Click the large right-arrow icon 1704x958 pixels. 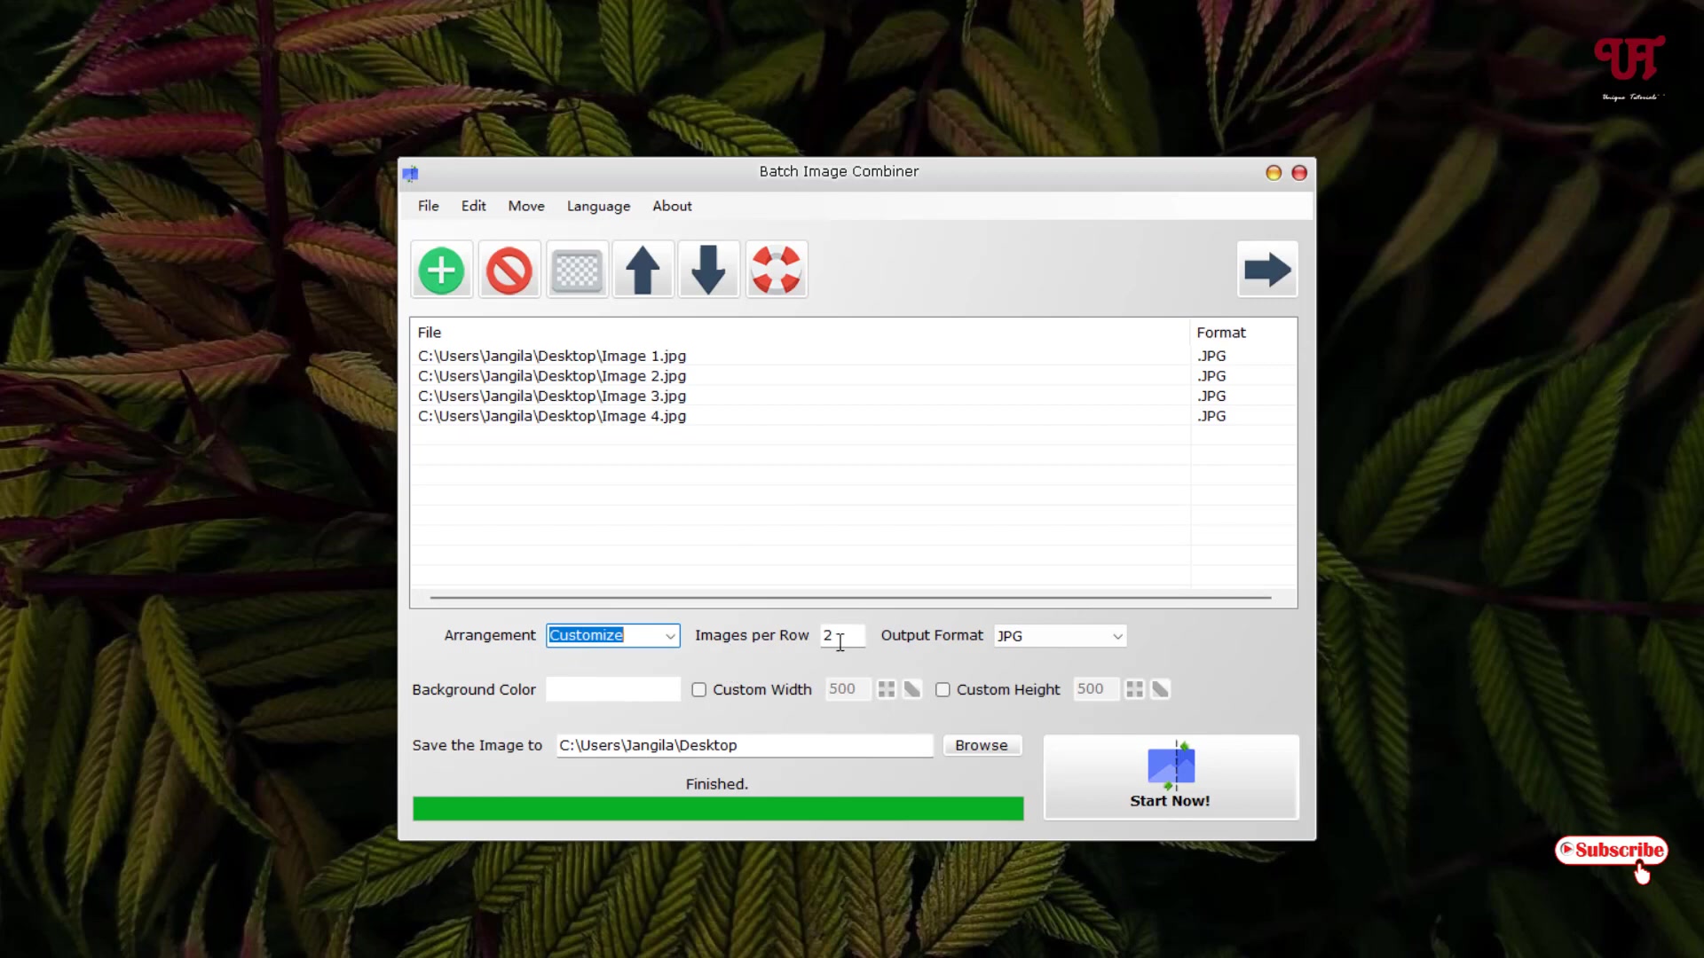point(1267,270)
